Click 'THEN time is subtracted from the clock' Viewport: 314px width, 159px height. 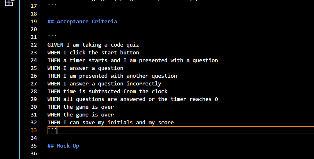tap(107, 92)
